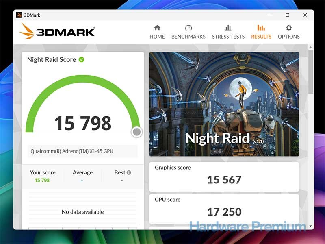Click the Night Raid Score heading
325x244 pixels.
(52, 59)
